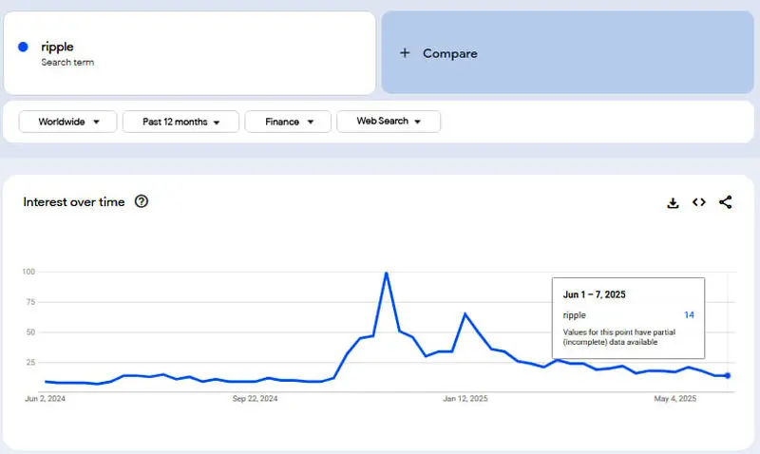Click the 75 y-axis label
760x454 pixels.
click(30, 302)
